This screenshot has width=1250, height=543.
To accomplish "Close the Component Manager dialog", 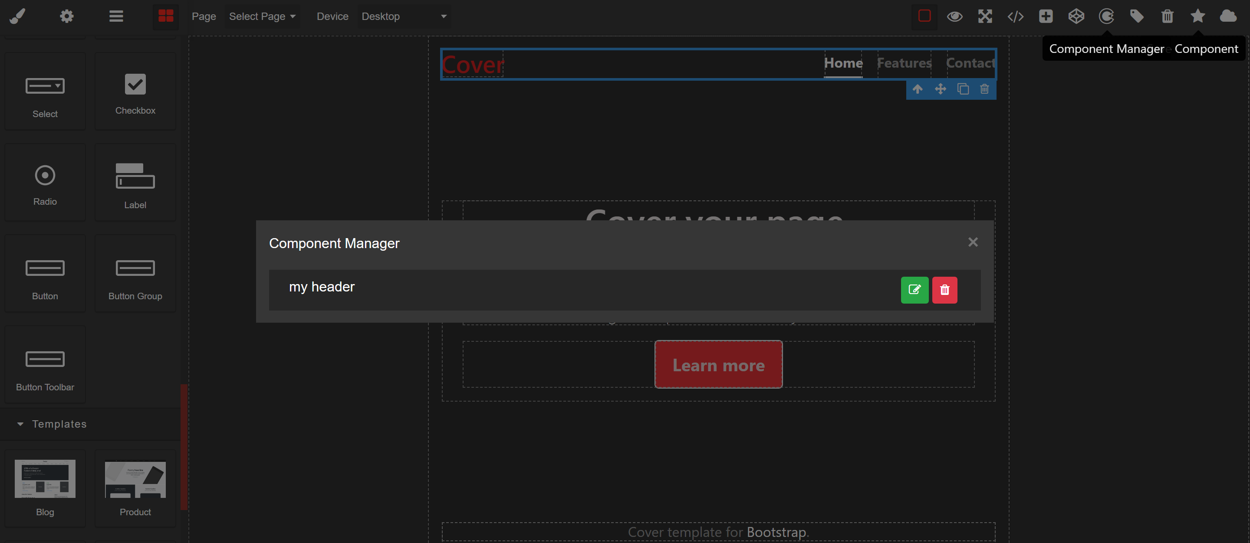I will [x=972, y=242].
